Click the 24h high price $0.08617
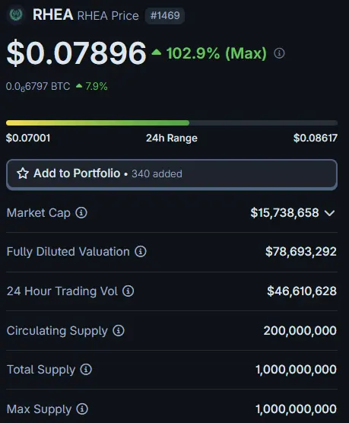This screenshot has width=349, height=423. pyautogui.click(x=316, y=138)
